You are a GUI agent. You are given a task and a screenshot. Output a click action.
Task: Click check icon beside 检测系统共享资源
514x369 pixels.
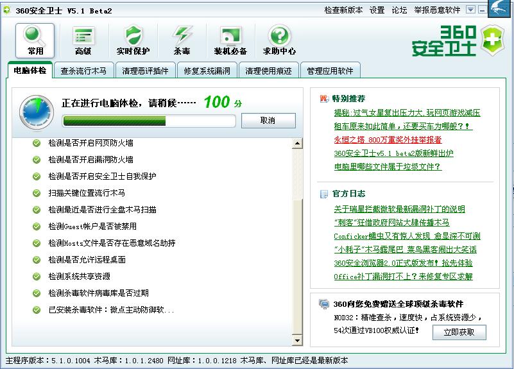(x=37, y=277)
